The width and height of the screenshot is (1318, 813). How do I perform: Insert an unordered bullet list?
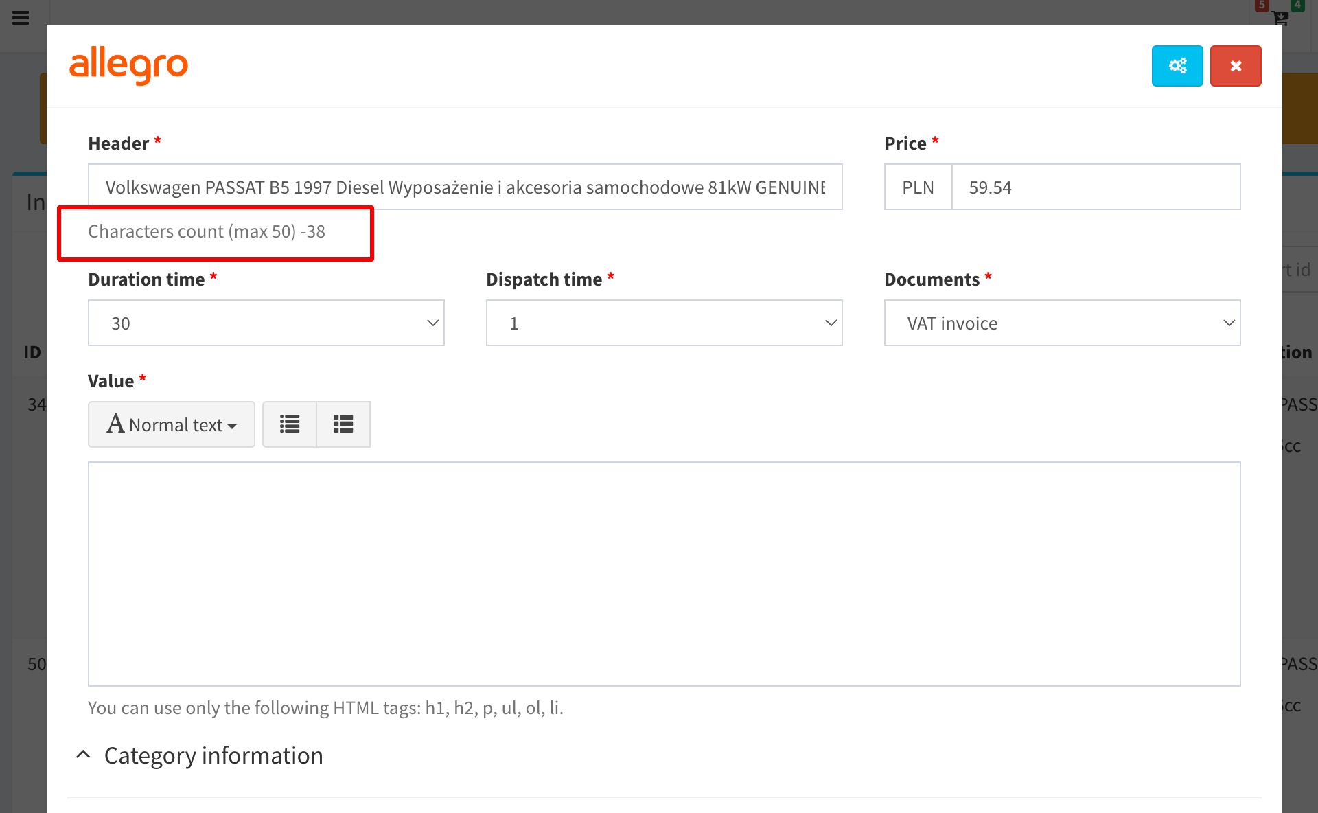pos(290,424)
